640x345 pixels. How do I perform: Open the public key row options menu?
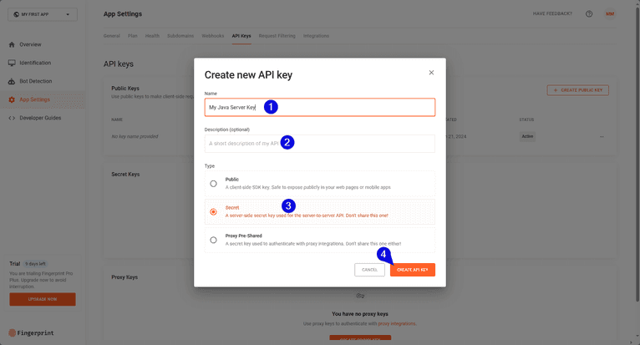601,136
